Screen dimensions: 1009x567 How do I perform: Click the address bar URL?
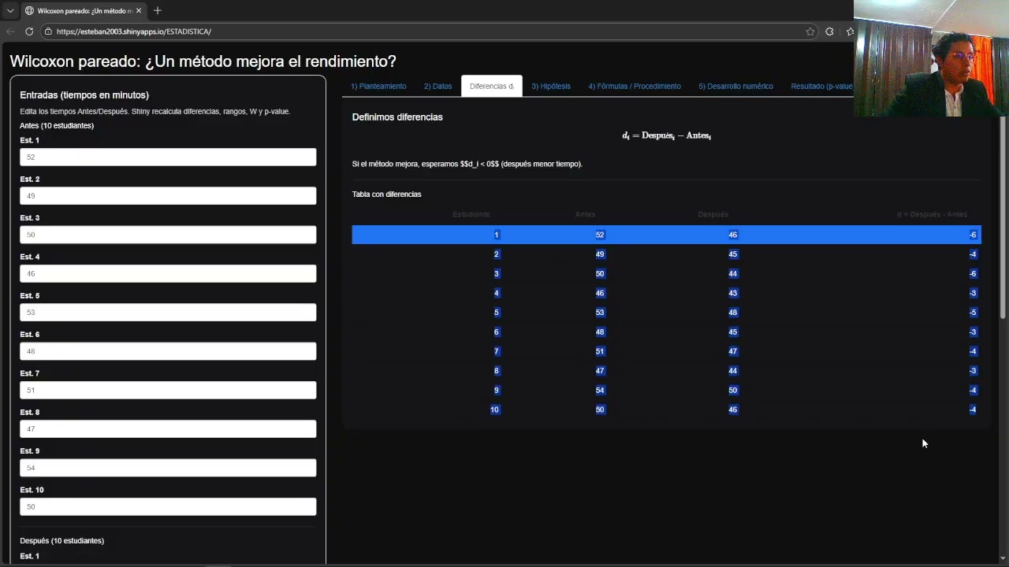coord(134,31)
